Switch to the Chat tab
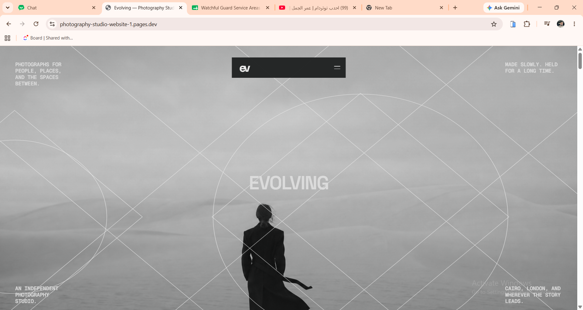Screen dimensions: 583x310 pos(57,8)
